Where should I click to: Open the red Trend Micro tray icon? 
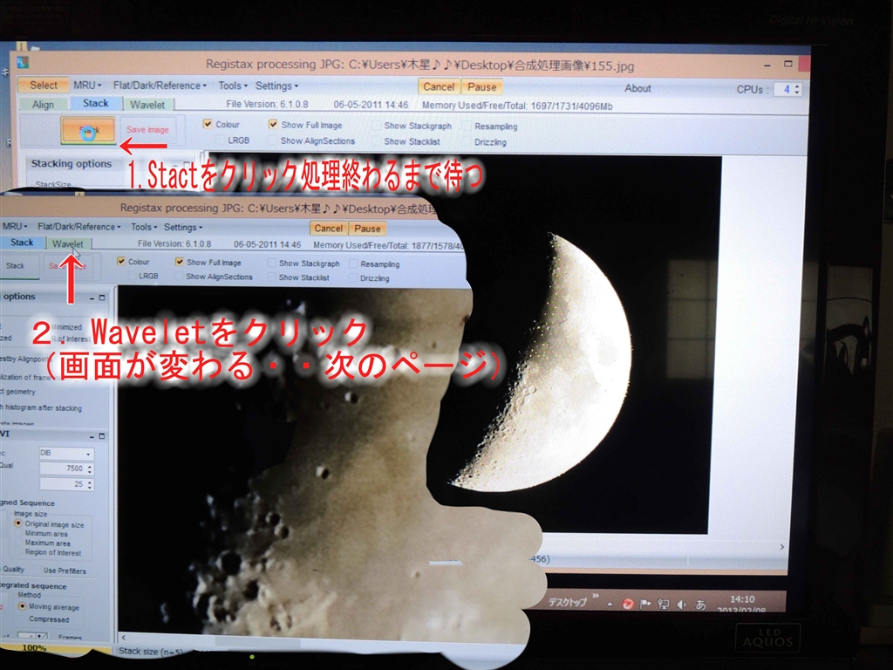pos(628,604)
